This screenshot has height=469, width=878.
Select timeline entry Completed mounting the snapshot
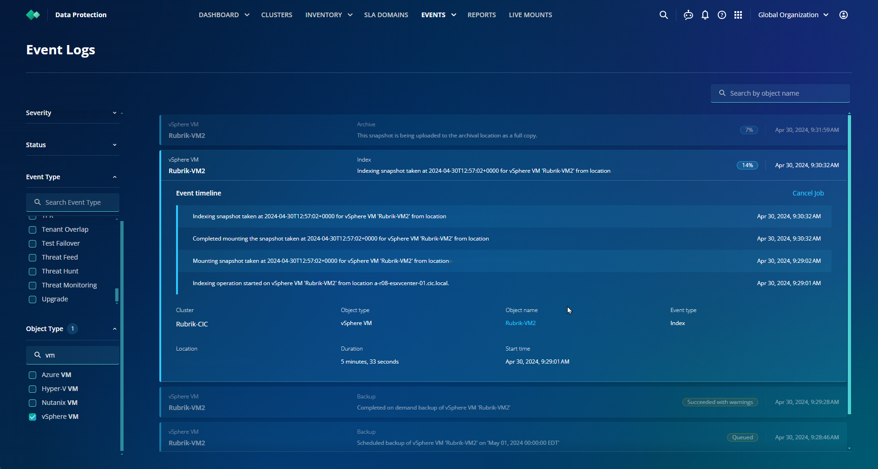(x=505, y=239)
